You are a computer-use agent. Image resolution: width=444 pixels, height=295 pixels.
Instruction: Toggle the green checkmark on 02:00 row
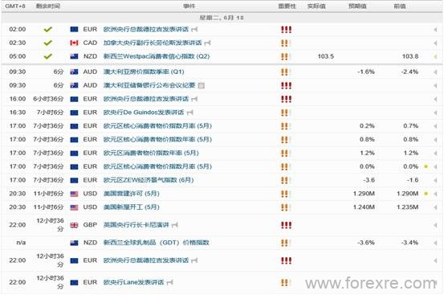click(x=48, y=29)
